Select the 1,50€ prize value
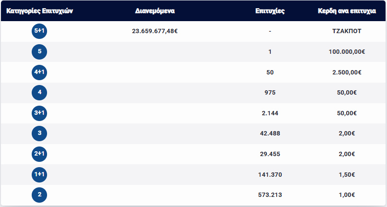This screenshot has width=387, height=207. (x=347, y=174)
